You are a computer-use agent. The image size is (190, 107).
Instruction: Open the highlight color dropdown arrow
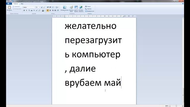(41, 10)
